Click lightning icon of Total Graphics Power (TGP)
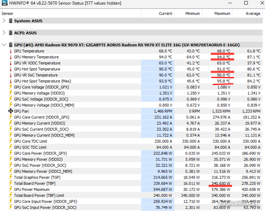The image size is (265, 211). pos(11,177)
